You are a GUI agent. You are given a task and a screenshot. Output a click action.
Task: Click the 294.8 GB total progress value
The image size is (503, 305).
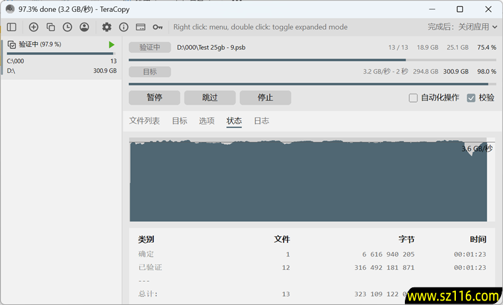tap(426, 72)
